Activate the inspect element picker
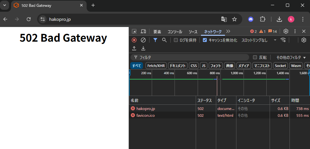The height and width of the screenshot is (149, 310). [x=134, y=31]
